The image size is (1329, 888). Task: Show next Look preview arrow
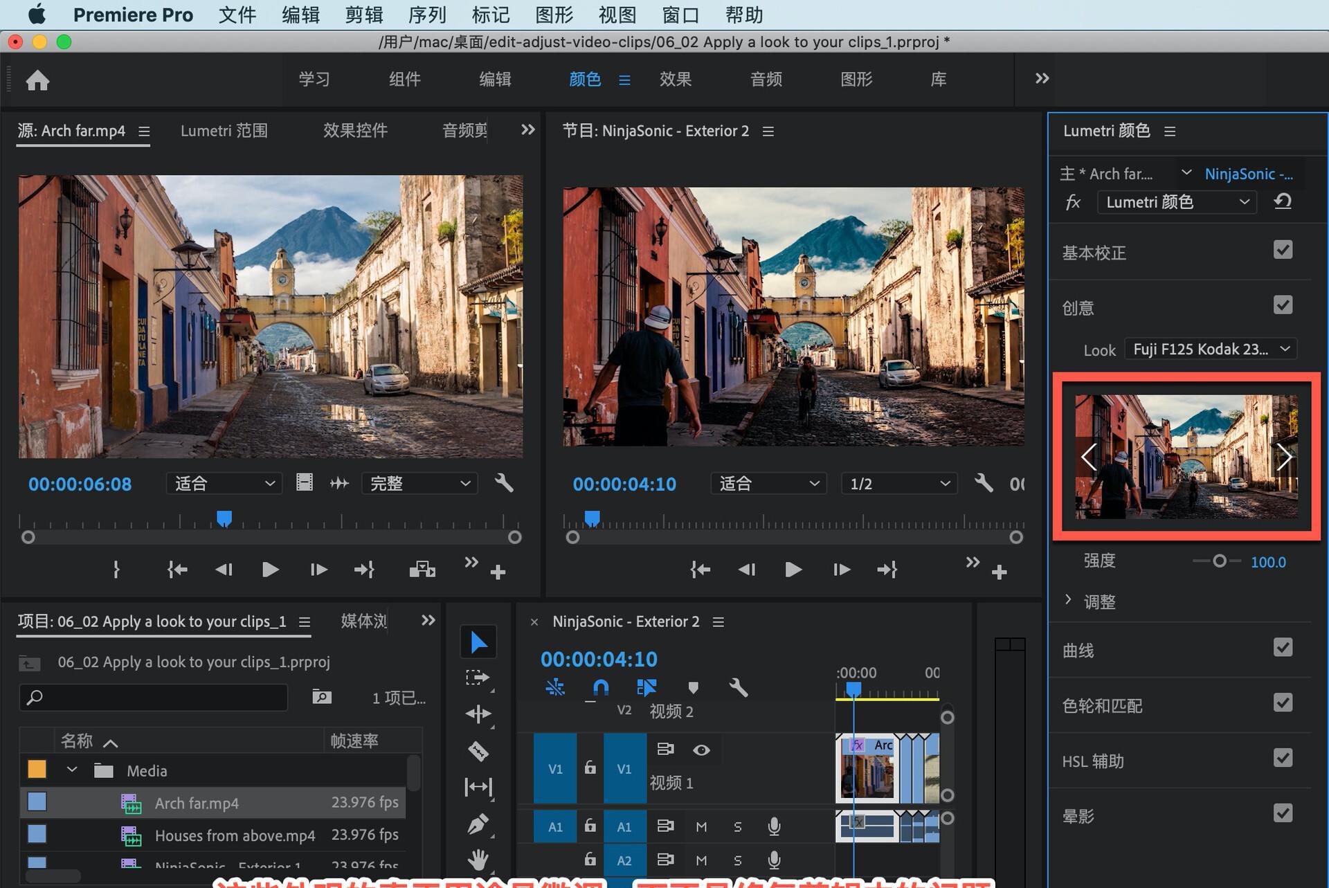[1284, 457]
